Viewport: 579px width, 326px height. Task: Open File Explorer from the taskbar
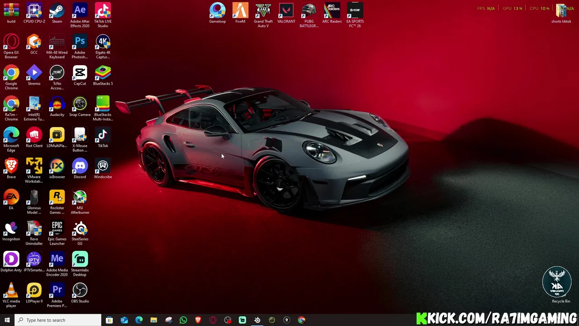point(154,320)
